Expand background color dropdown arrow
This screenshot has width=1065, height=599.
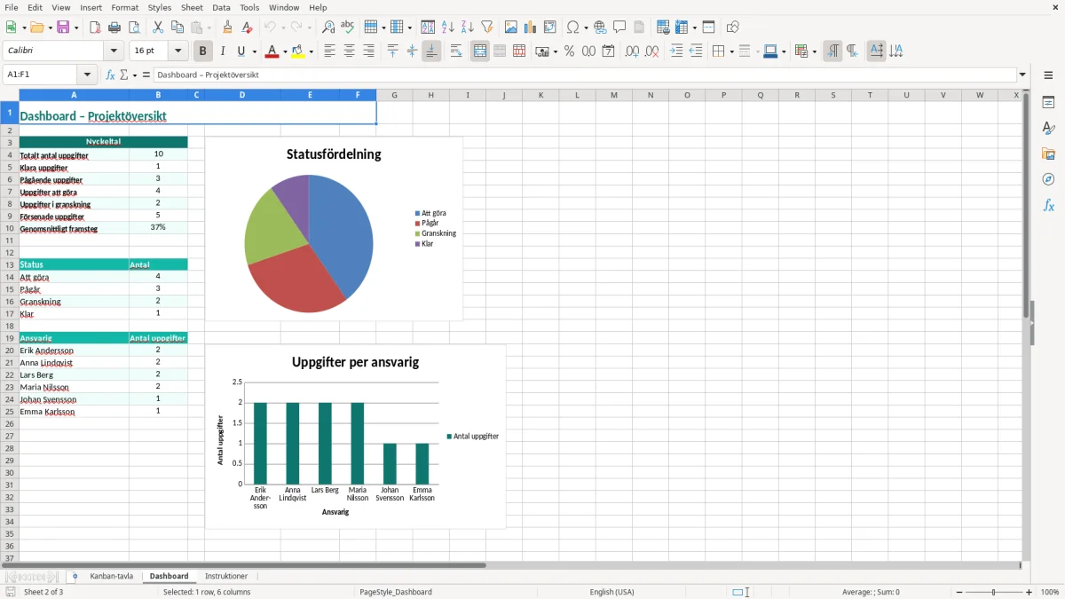point(311,51)
